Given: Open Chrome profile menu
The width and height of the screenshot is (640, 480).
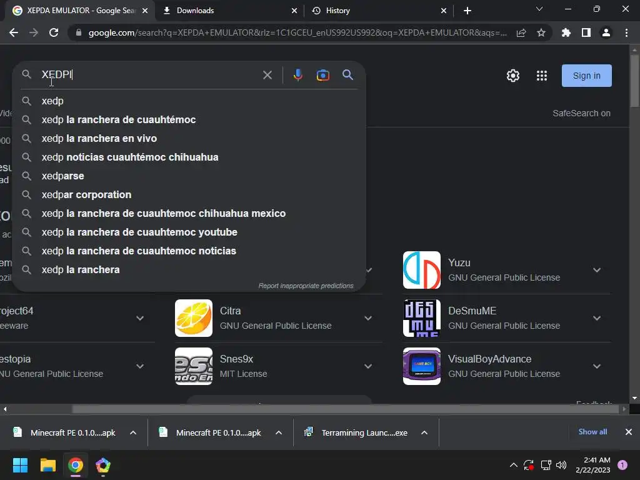Looking at the screenshot, I should click(x=606, y=32).
